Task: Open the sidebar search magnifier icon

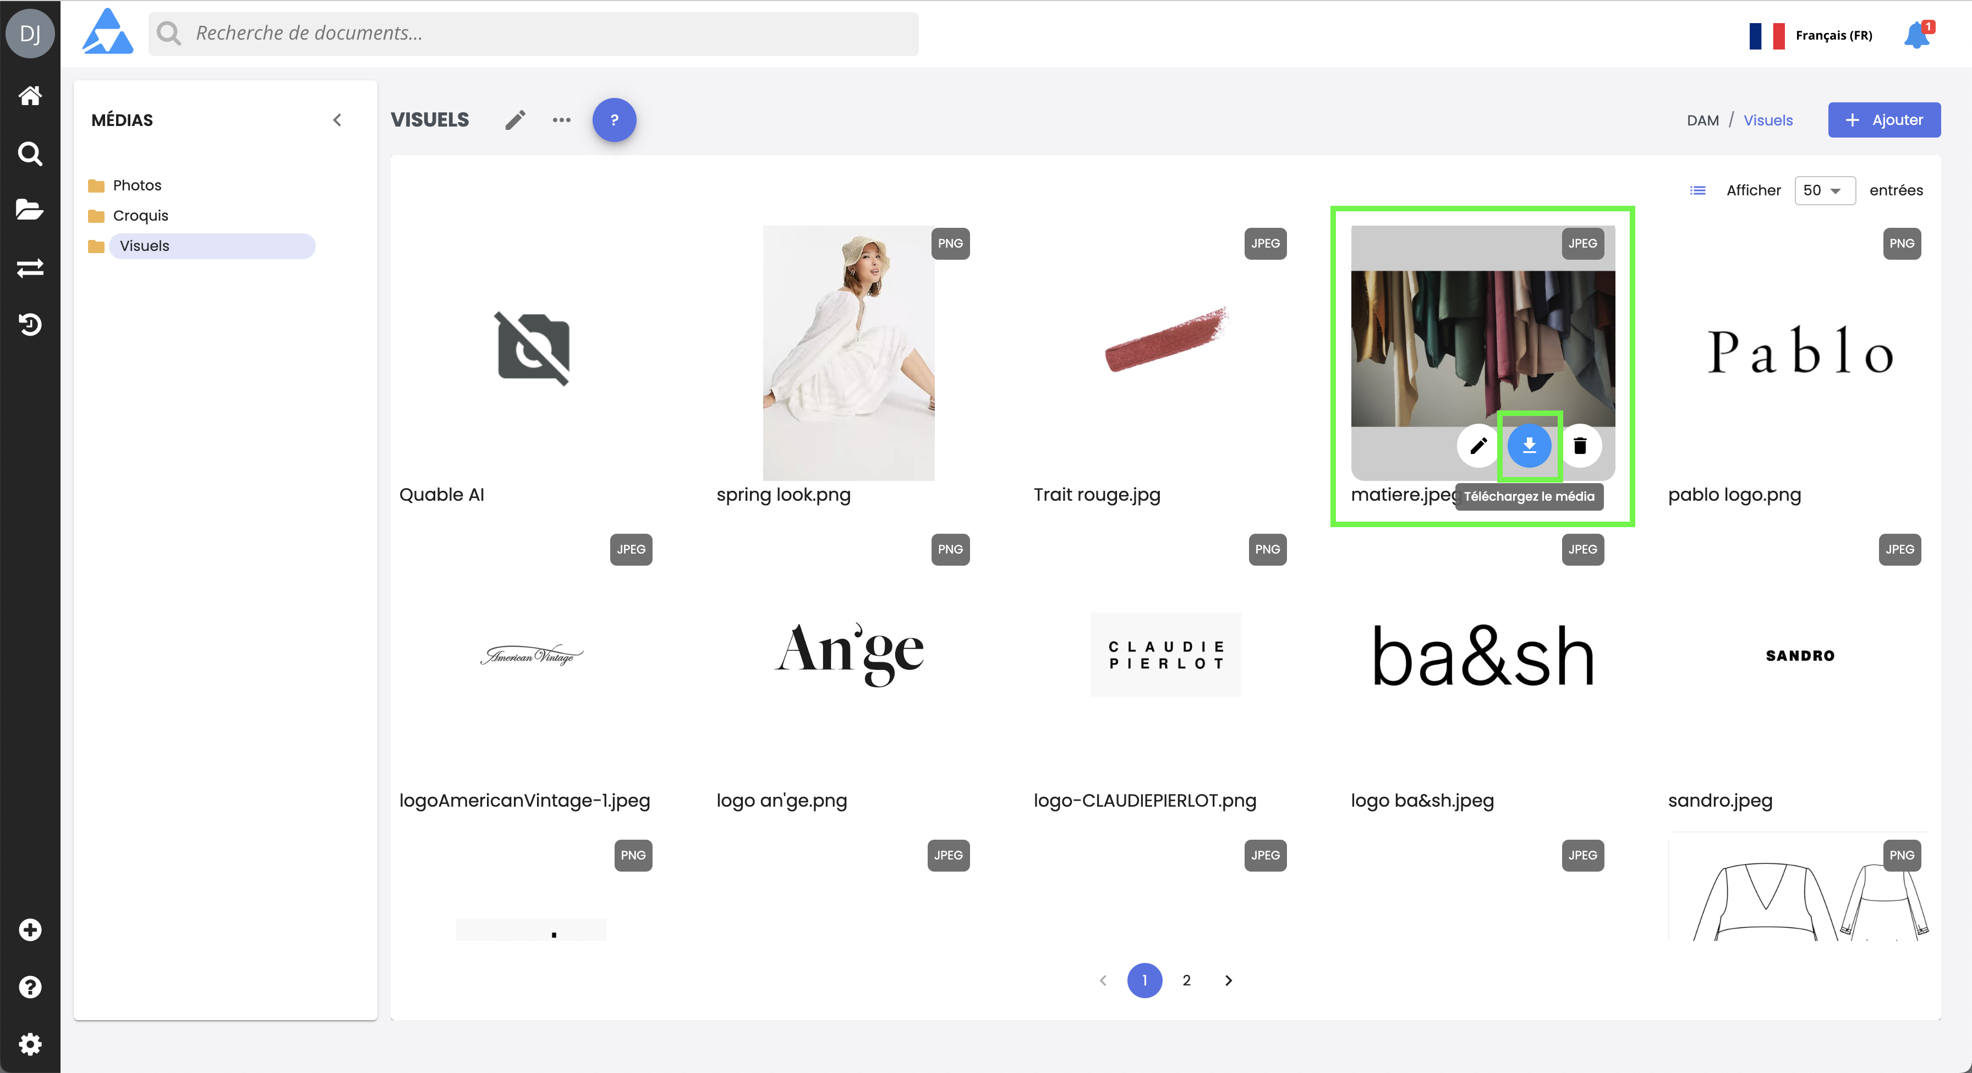Action: tap(30, 153)
